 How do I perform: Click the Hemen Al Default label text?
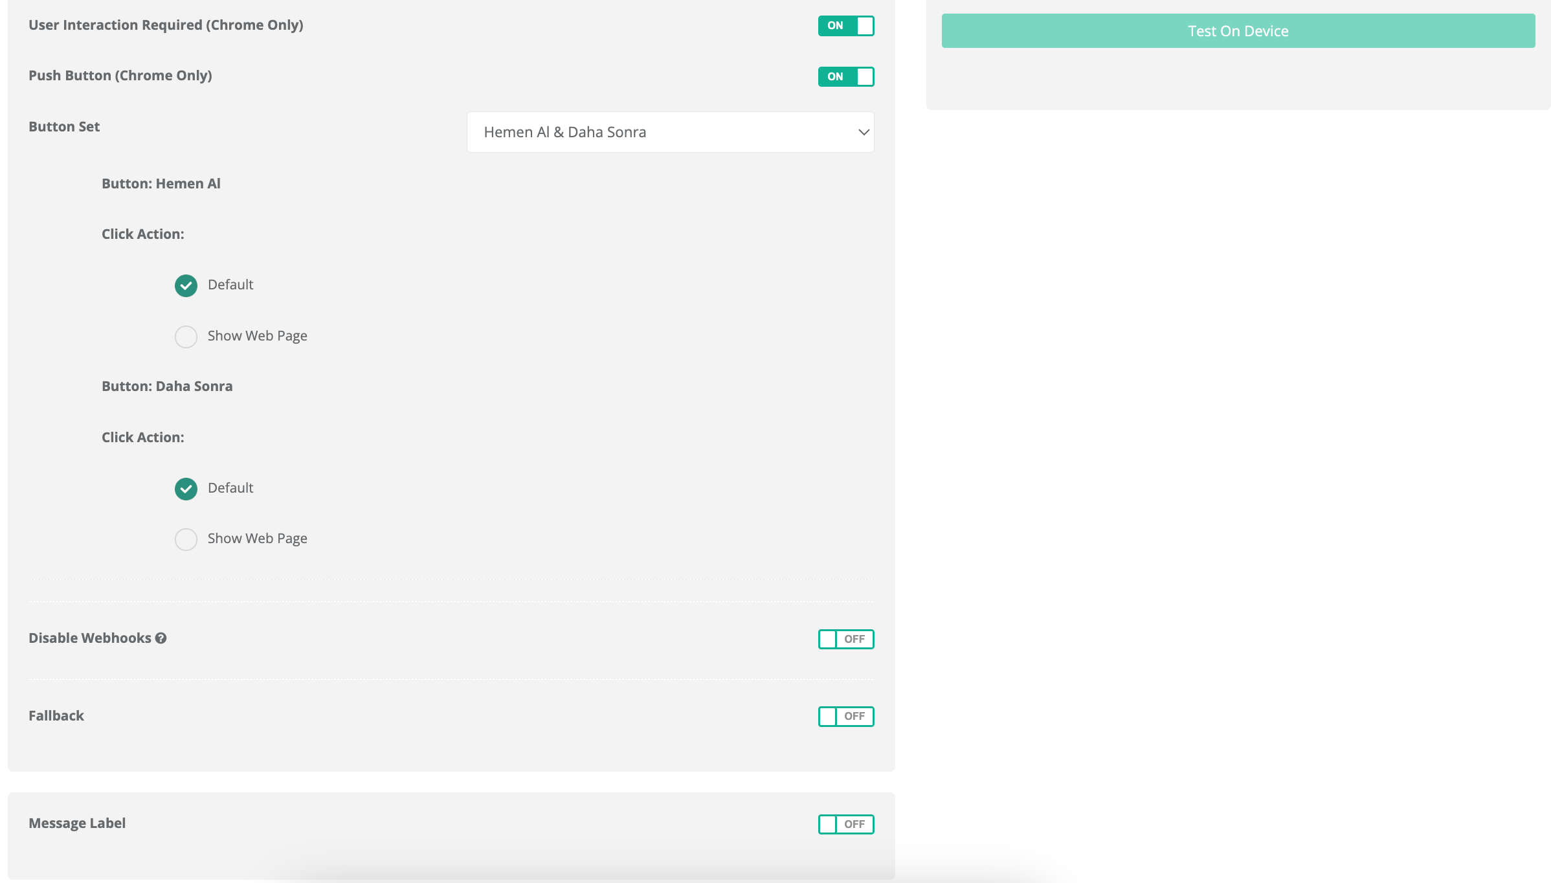[x=230, y=285]
